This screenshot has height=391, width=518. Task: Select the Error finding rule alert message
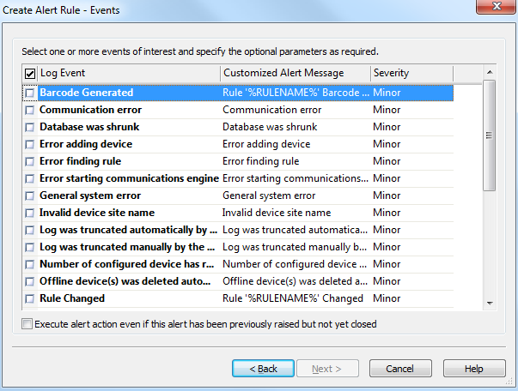click(260, 161)
